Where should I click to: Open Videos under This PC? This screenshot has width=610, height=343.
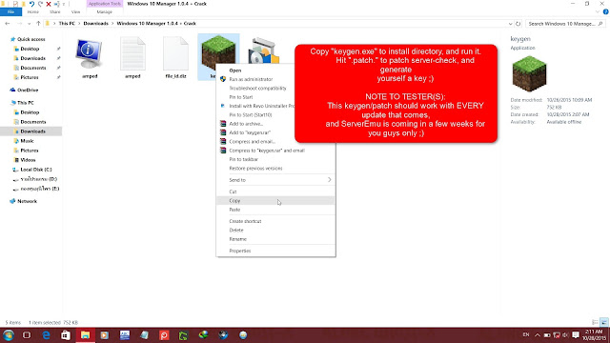tap(28, 160)
